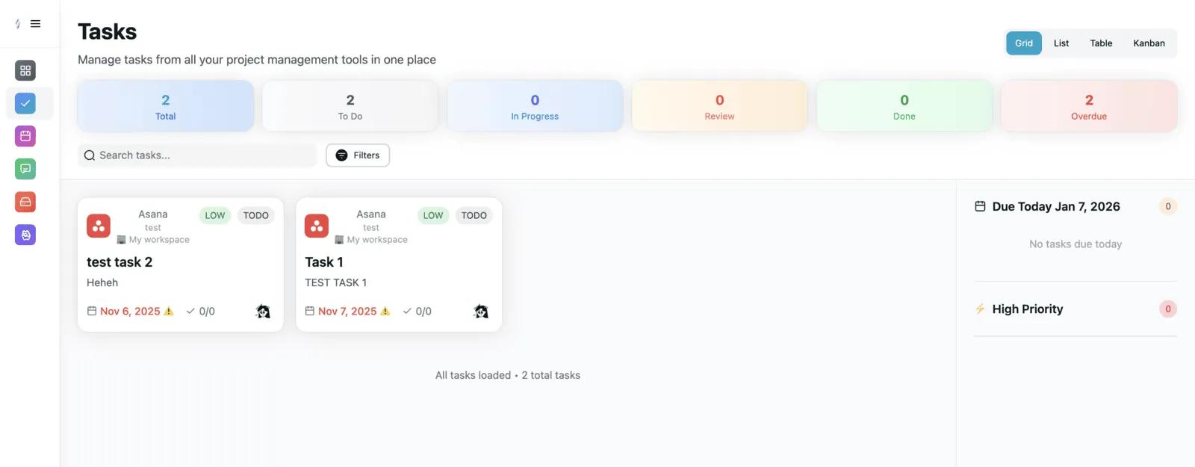Click the Asana logo on Task 1 card

click(x=317, y=226)
